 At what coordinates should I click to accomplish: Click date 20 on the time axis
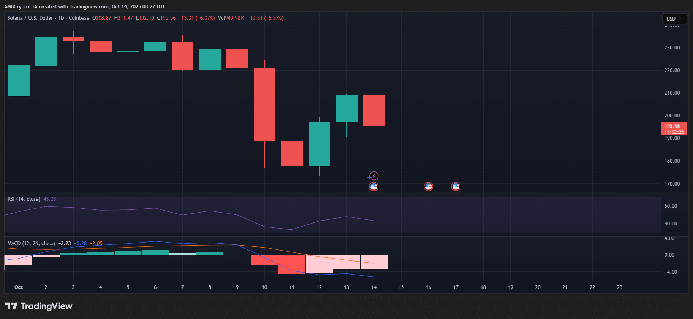[538, 287]
